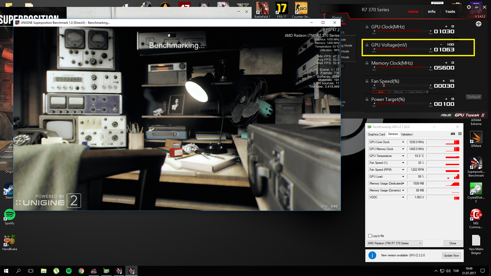Open FIFA 17 desktop shortcut
Screen dimensions: 491x276
coord(282,10)
